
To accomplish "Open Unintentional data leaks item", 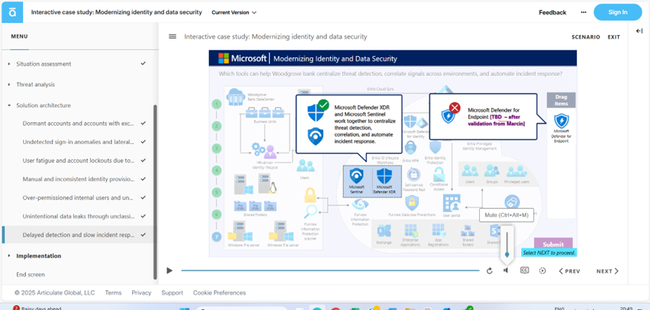I will tap(78, 216).
